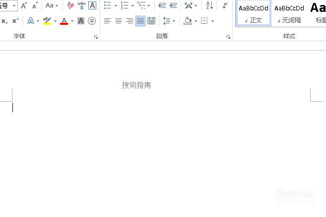The height and width of the screenshot is (217, 326).
Task: Align text left
Action: (108, 21)
